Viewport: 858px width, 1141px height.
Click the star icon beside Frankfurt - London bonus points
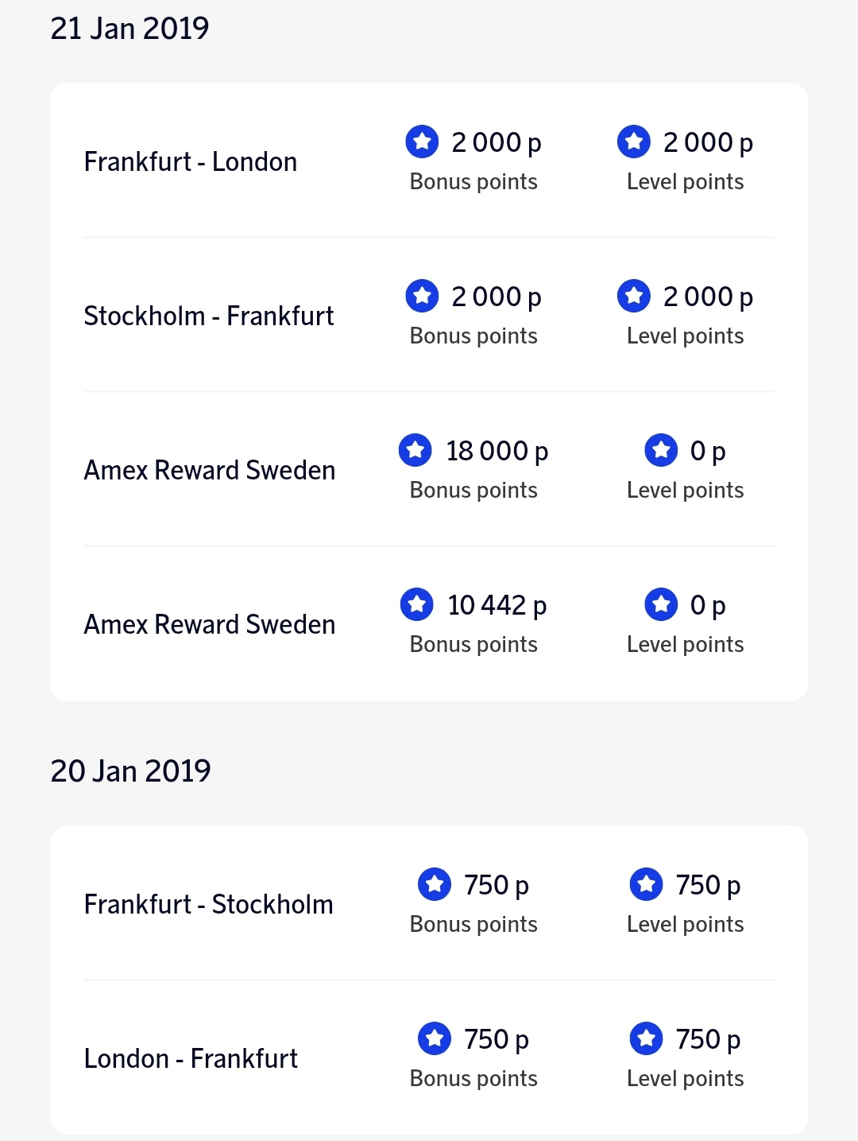click(x=422, y=142)
